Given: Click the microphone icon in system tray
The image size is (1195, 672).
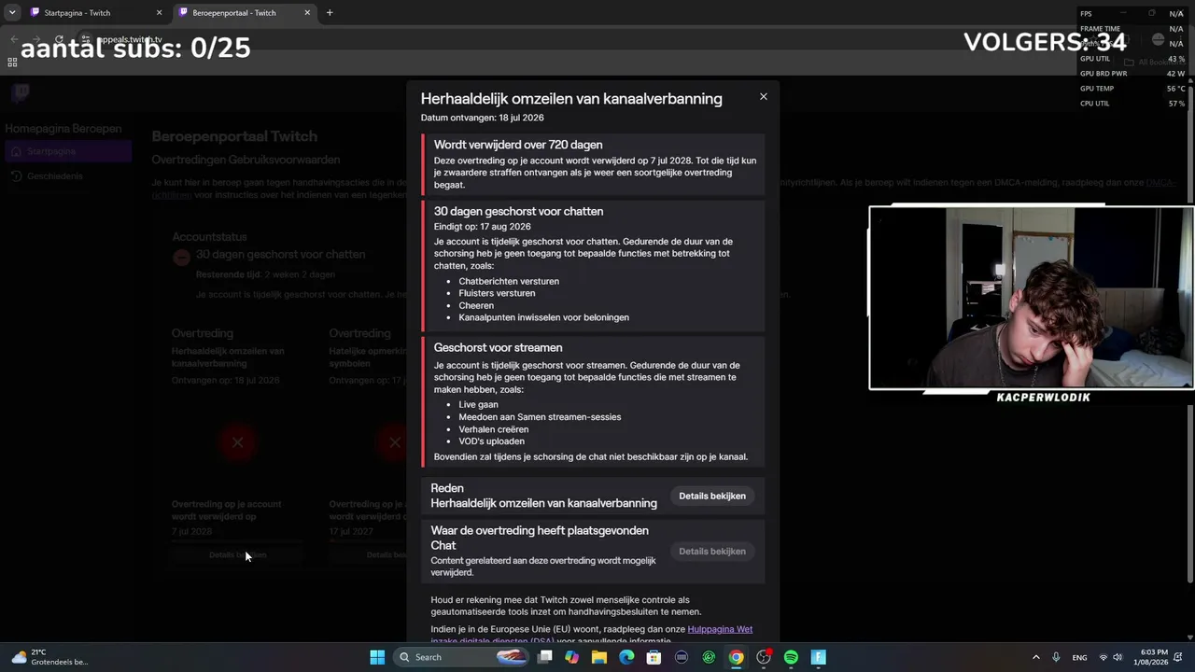Looking at the screenshot, I should pos(1056,657).
